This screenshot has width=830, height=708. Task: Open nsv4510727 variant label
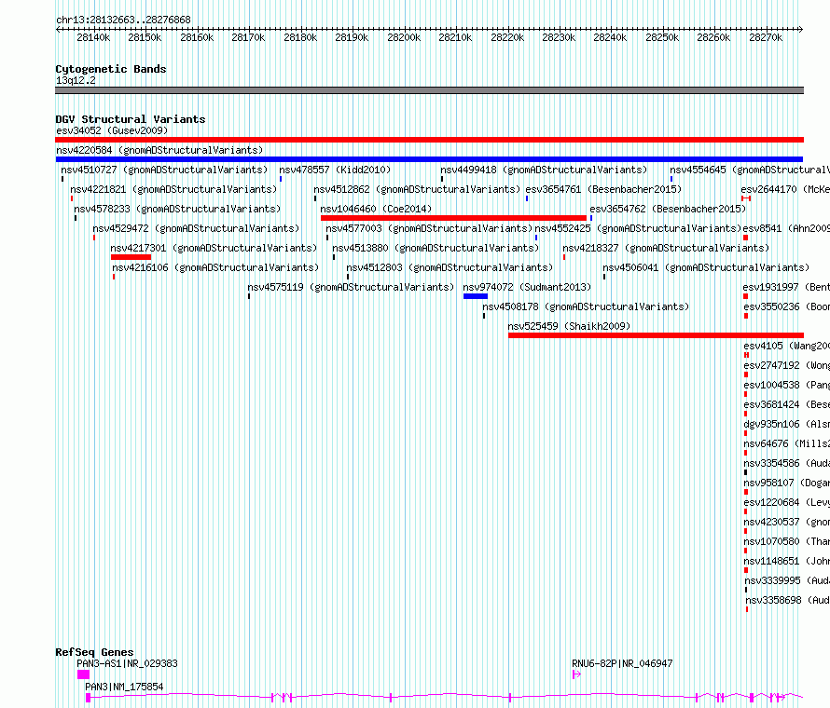pyautogui.click(x=164, y=170)
